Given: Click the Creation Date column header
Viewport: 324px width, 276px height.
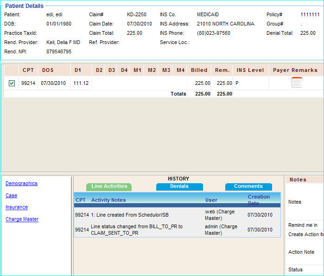Looking at the screenshot, I should (x=259, y=200).
